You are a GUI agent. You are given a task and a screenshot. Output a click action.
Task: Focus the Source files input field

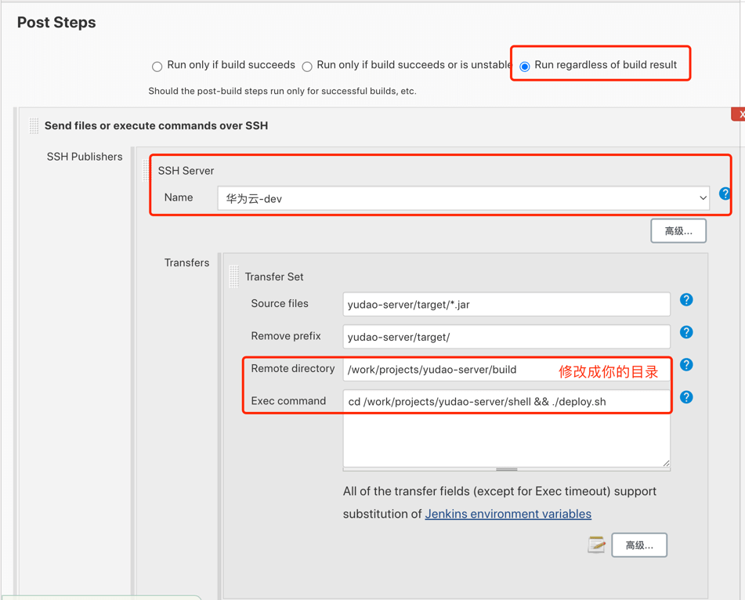click(x=506, y=305)
